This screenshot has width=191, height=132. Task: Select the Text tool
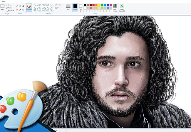click(23, 6)
